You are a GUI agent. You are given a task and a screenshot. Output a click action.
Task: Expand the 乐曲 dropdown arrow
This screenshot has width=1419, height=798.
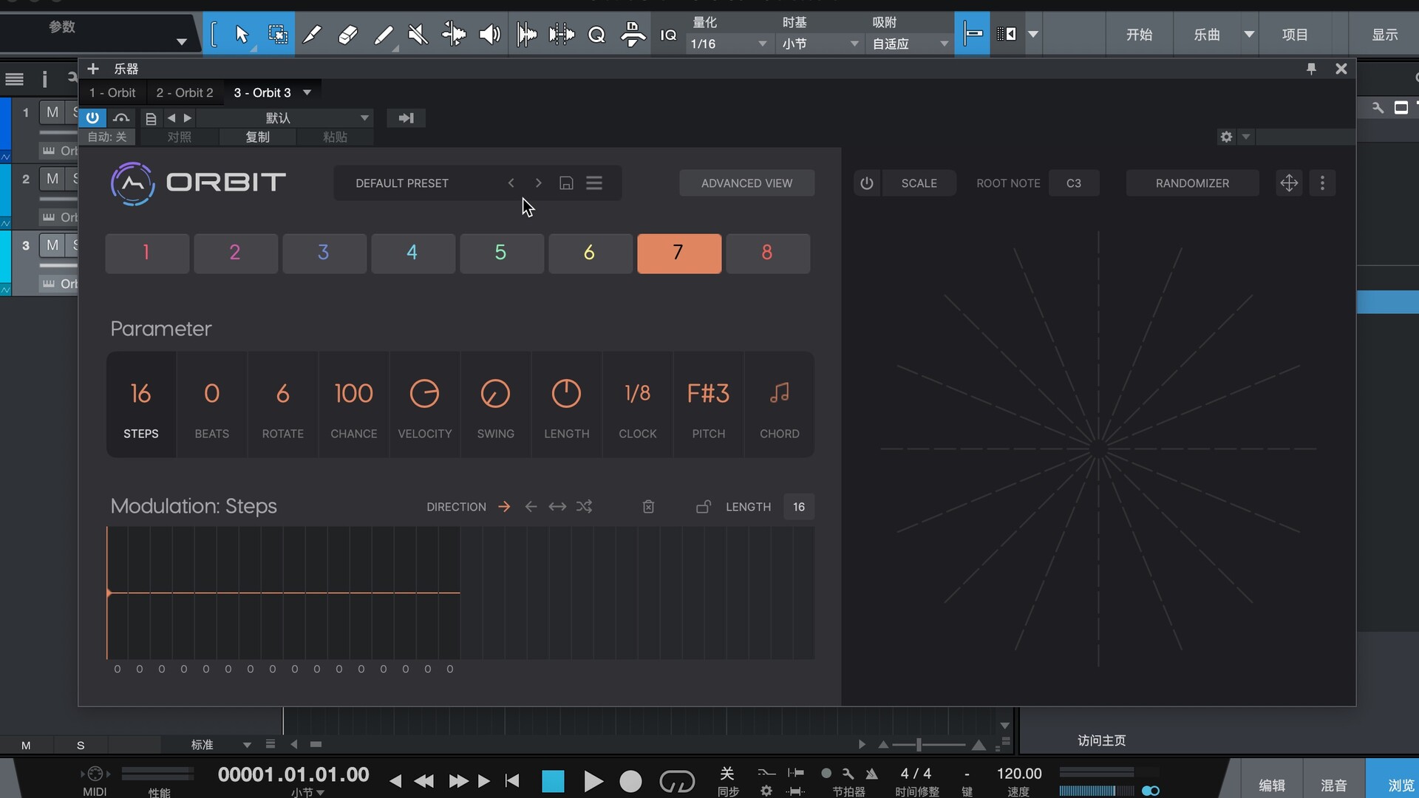[1249, 35]
